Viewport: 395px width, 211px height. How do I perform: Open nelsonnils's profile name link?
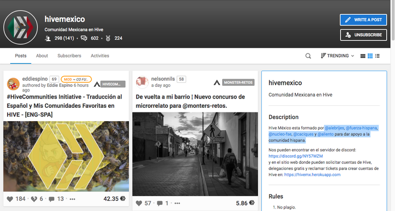(163, 79)
